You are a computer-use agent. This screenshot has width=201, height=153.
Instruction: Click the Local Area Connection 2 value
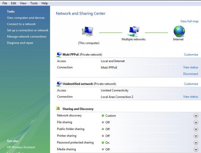[x=117, y=97]
